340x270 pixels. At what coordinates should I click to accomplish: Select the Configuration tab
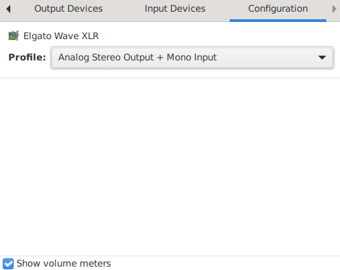point(278,9)
